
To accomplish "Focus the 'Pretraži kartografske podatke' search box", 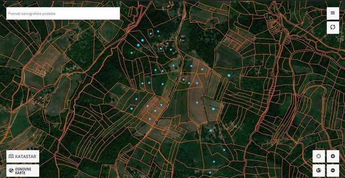I will (63, 13).
